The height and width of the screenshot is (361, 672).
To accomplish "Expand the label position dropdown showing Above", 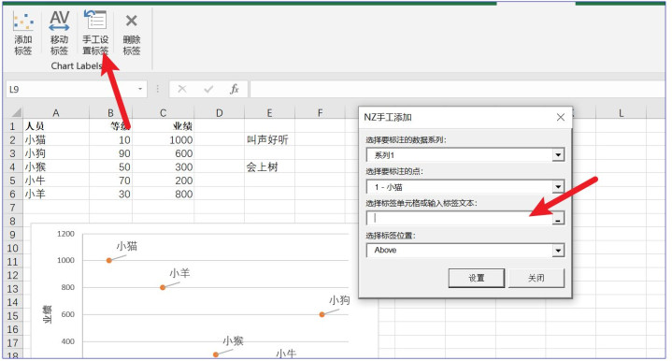I will pos(558,250).
